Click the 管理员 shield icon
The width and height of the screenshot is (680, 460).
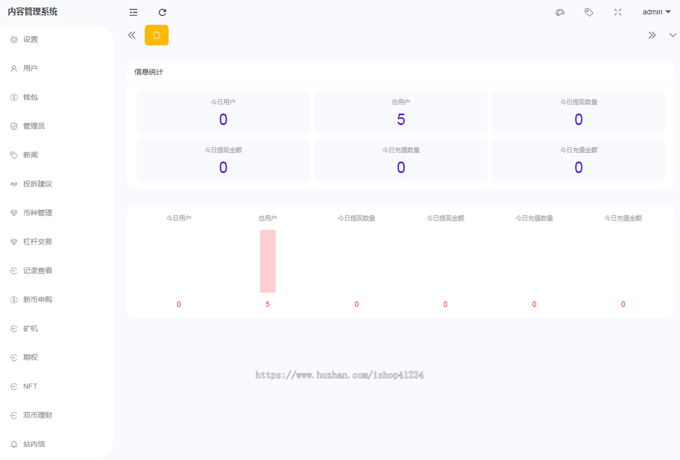(14, 126)
